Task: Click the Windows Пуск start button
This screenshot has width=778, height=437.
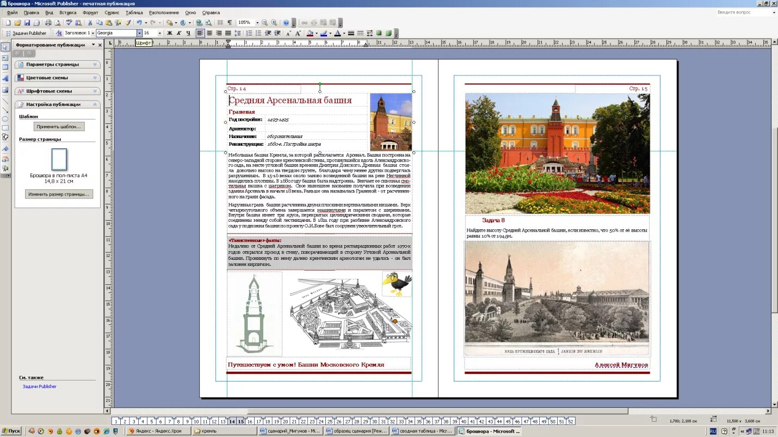Action: click(11, 431)
